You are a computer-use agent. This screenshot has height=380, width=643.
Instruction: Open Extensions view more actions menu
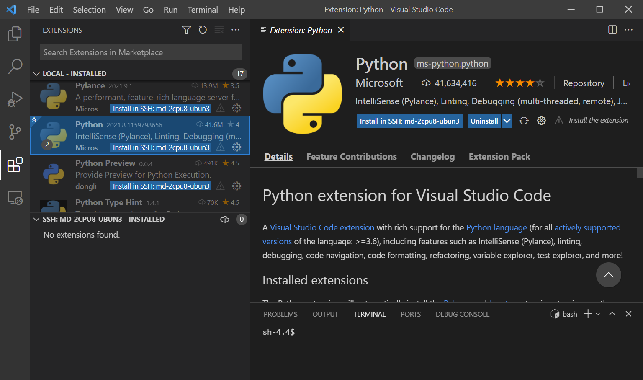tap(236, 30)
